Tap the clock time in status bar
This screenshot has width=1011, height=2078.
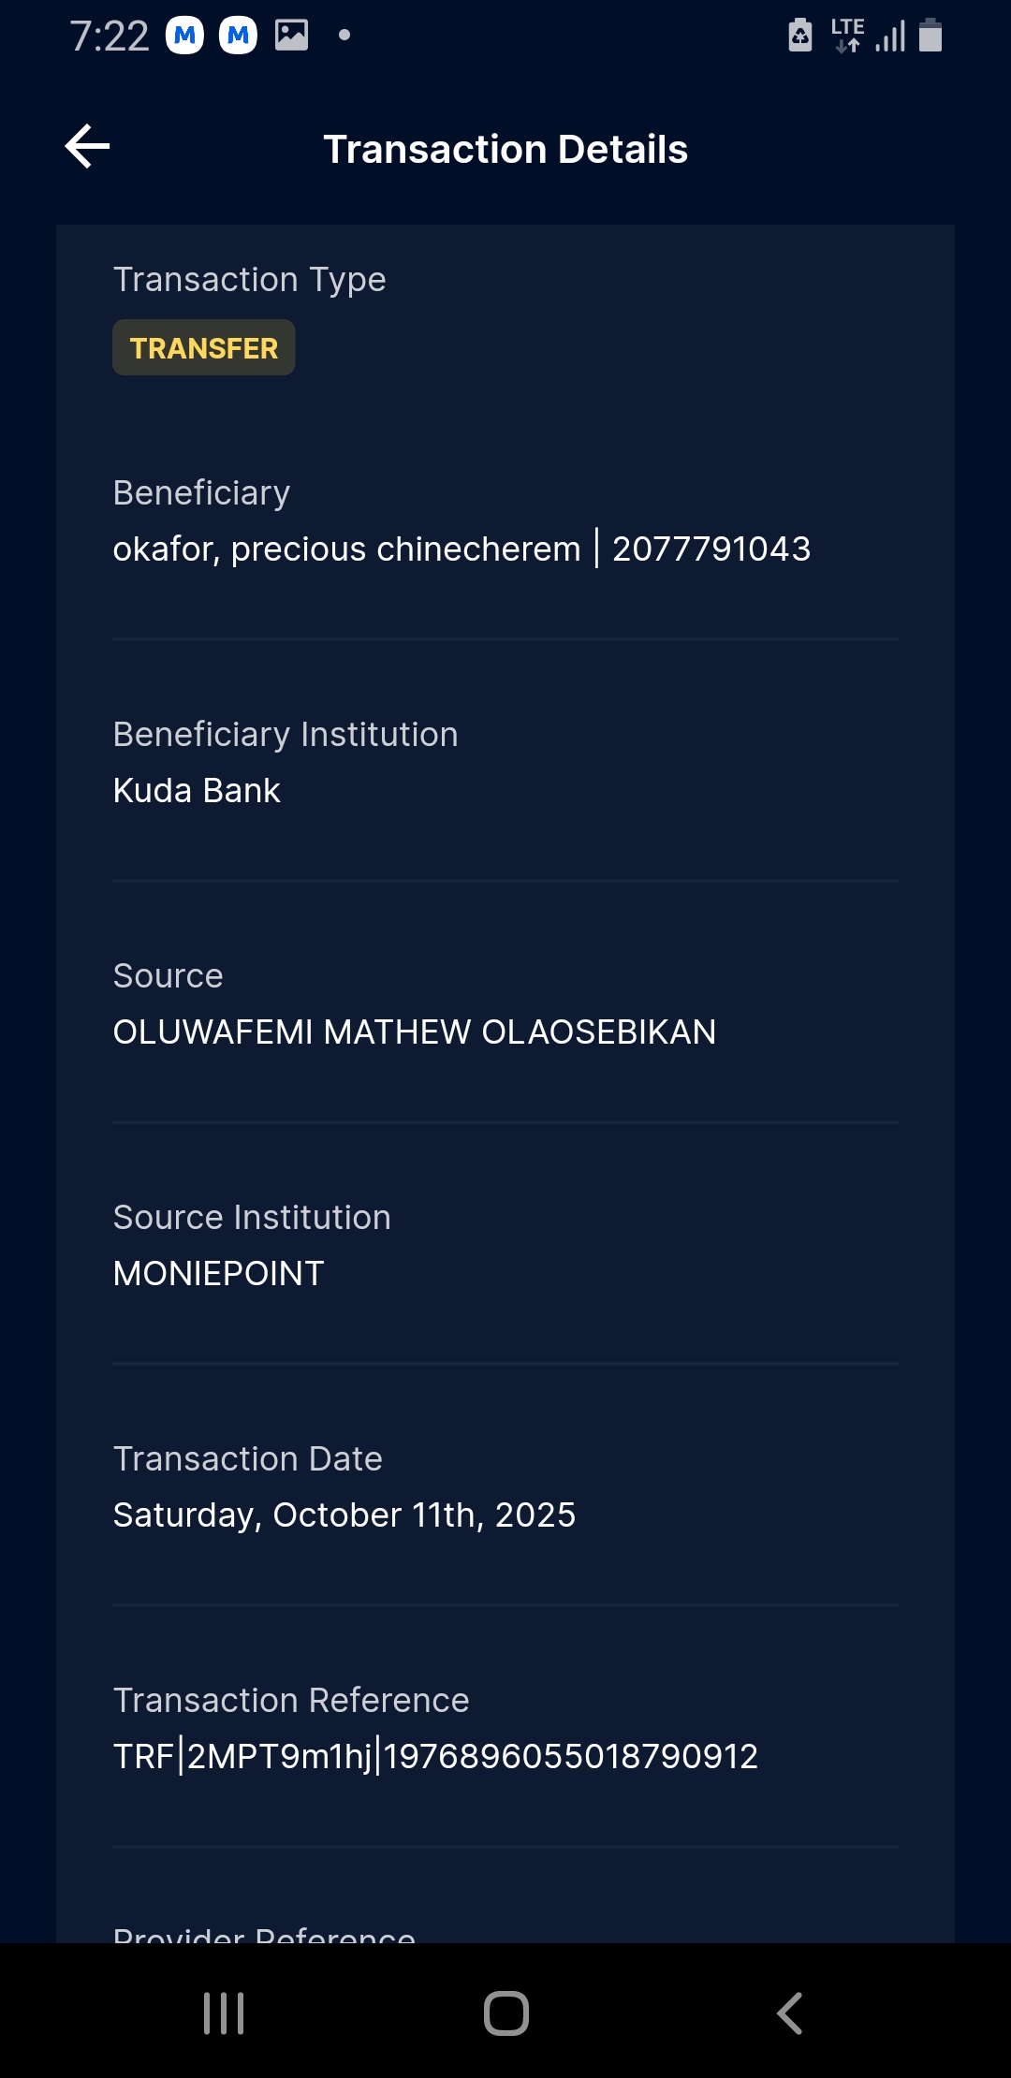point(110,37)
